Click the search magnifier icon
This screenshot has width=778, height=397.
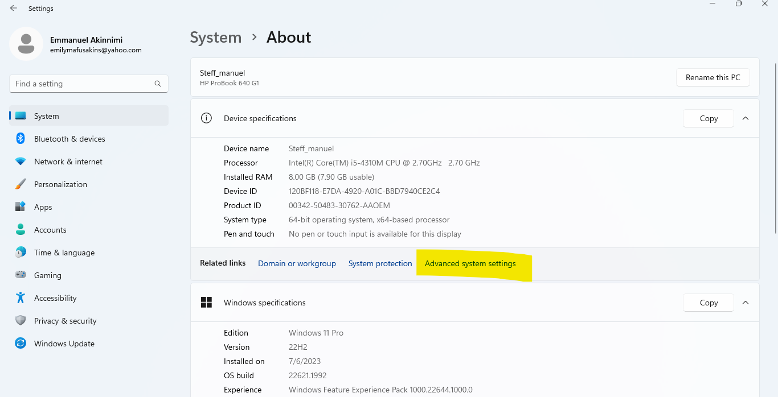tap(158, 84)
